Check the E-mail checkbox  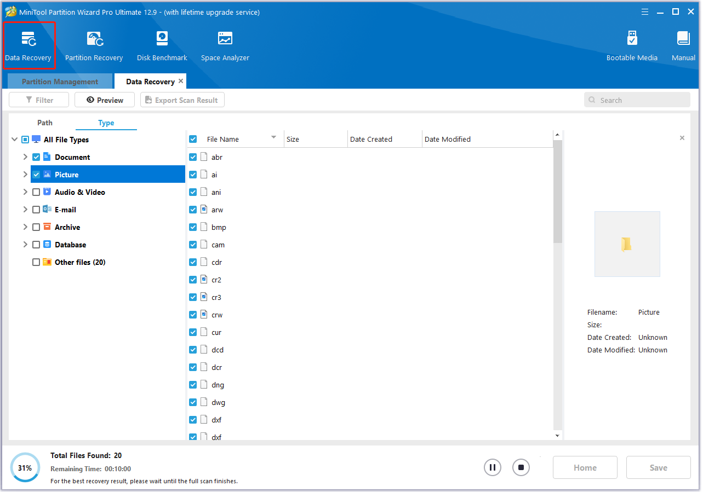[x=36, y=210]
